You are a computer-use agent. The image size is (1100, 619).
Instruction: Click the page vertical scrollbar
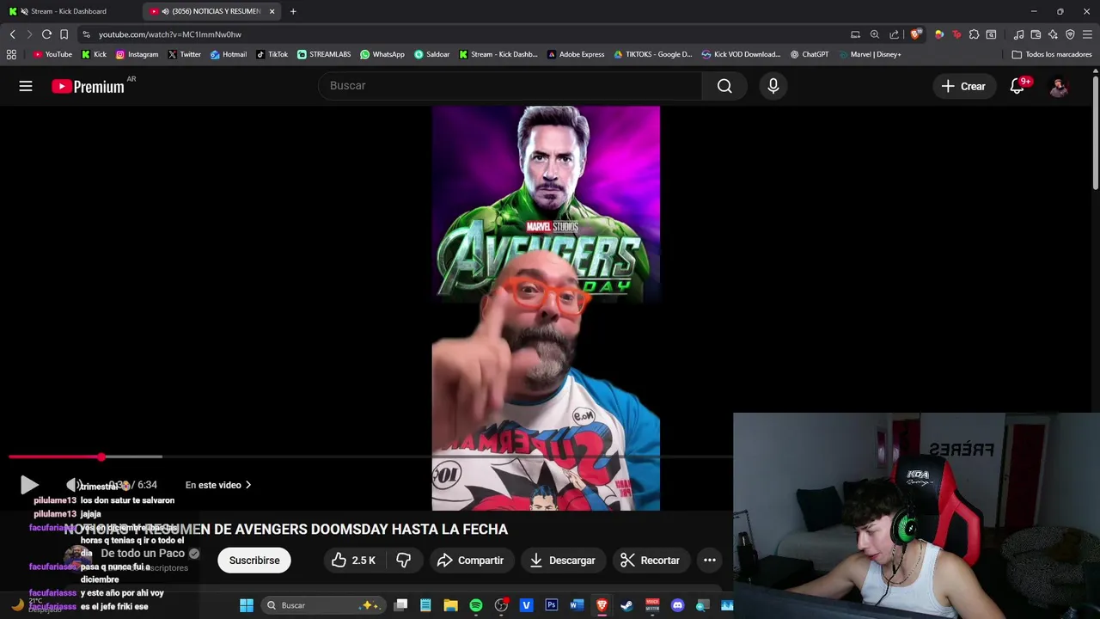click(1095, 133)
